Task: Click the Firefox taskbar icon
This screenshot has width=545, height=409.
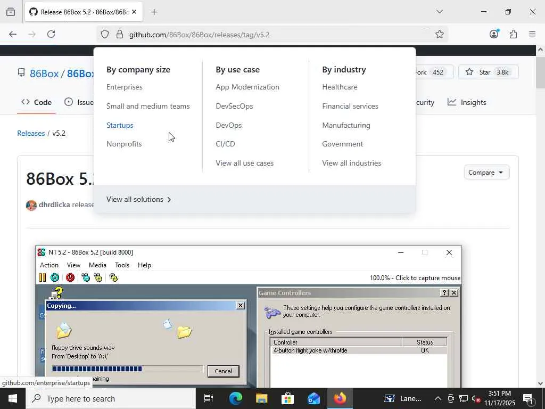Action: point(340,398)
